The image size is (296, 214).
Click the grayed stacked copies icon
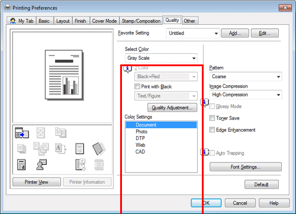click(x=21, y=148)
